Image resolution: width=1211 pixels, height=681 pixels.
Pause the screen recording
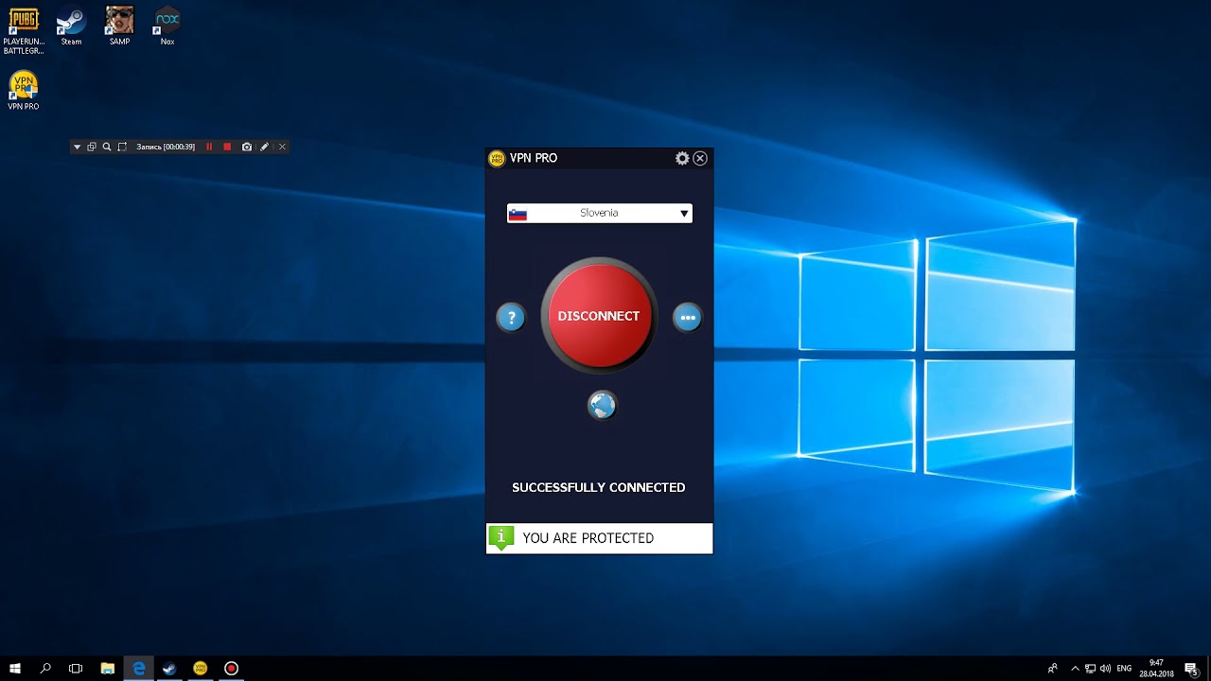click(210, 147)
